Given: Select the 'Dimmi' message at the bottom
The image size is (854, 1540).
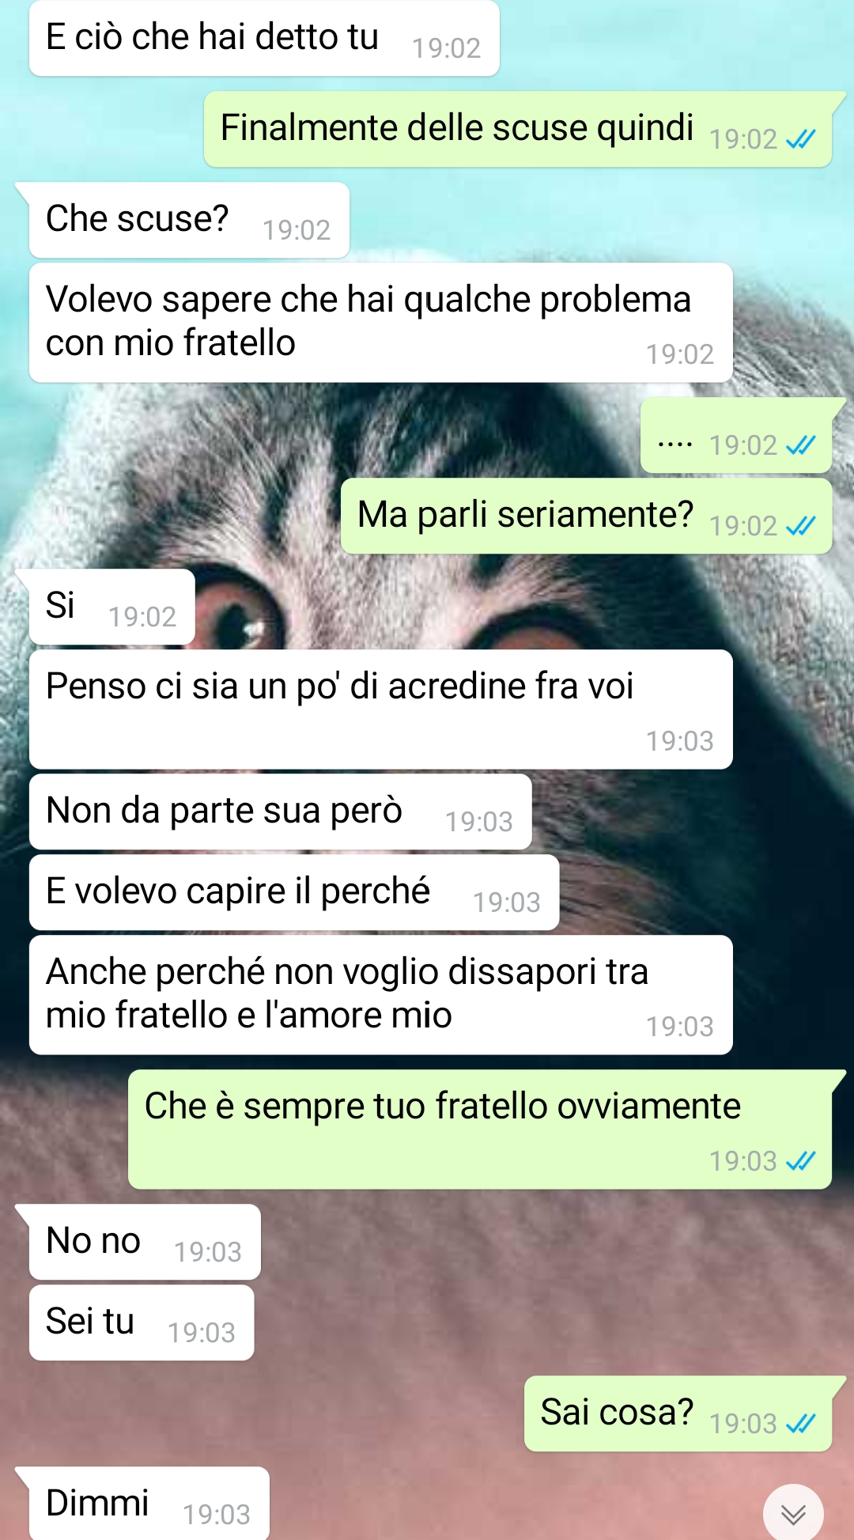Looking at the screenshot, I should point(149,1503).
